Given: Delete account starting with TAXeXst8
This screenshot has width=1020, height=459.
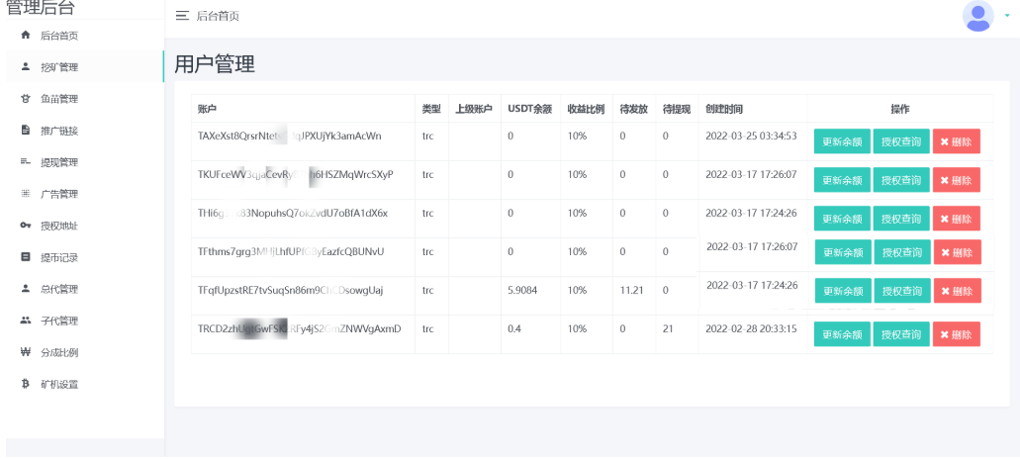Looking at the screenshot, I should pos(957,141).
